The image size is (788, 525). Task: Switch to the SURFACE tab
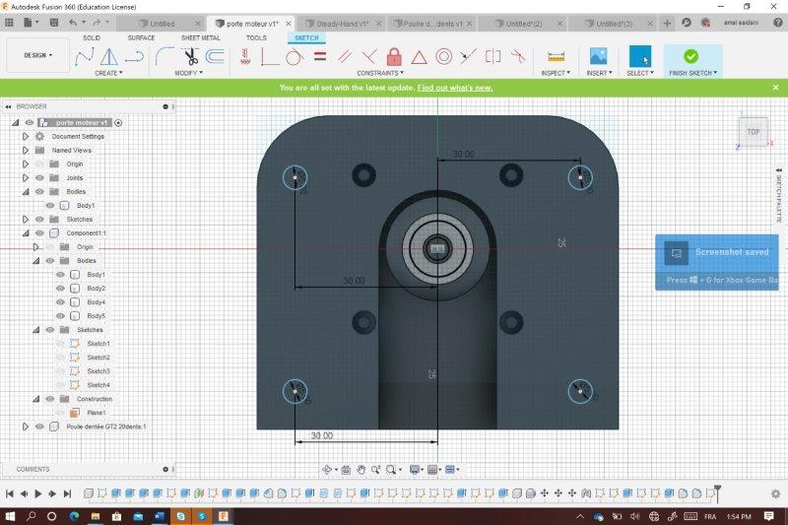[141, 38]
